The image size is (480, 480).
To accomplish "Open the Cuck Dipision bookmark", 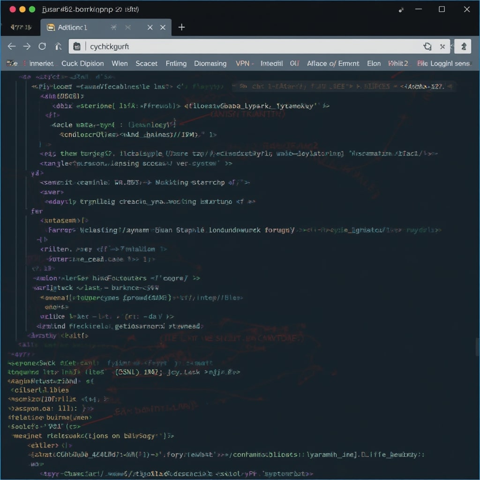I will coord(82,63).
